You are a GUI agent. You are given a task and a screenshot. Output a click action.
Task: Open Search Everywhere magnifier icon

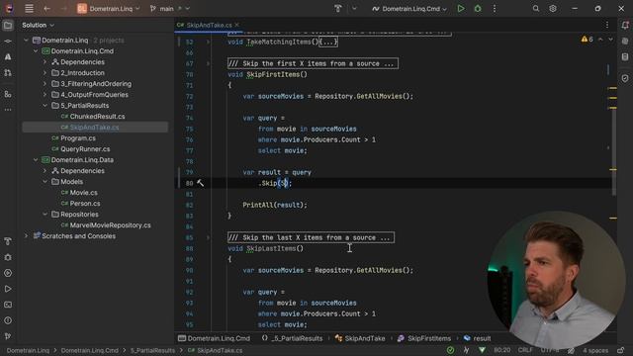click(536, 9)
